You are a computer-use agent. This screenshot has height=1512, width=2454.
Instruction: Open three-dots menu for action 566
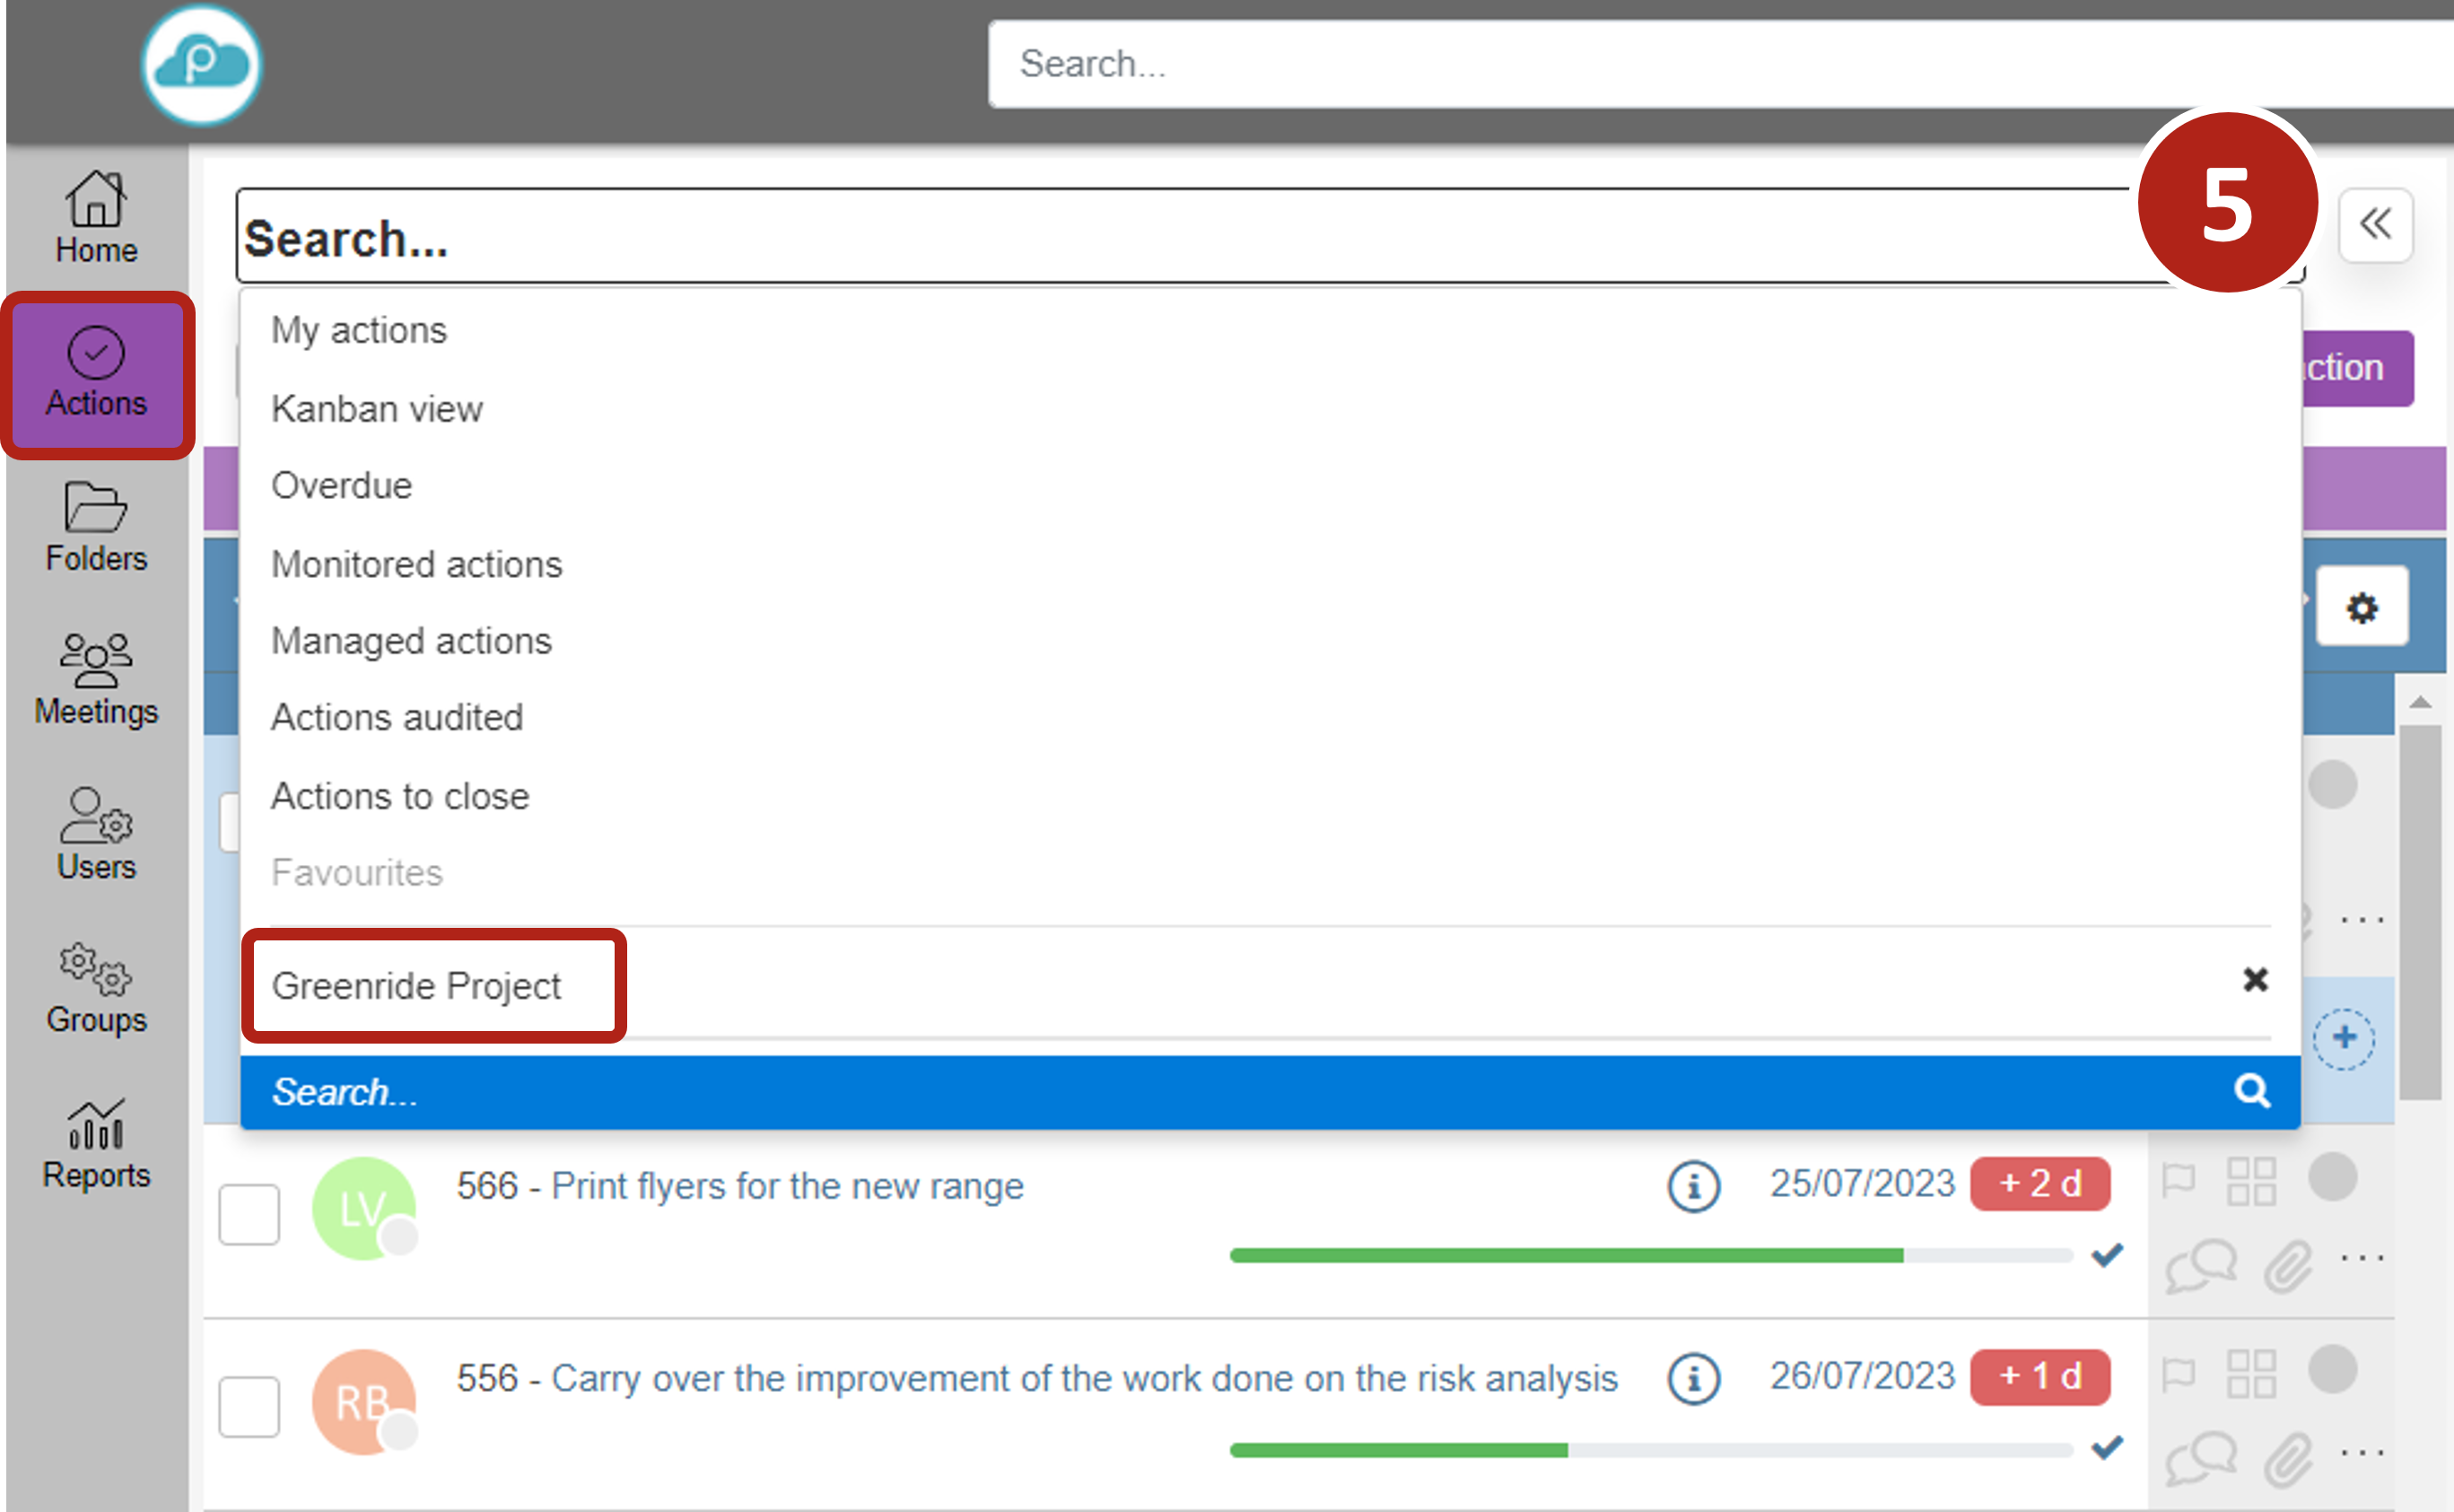click(x=2362, y=1258)
